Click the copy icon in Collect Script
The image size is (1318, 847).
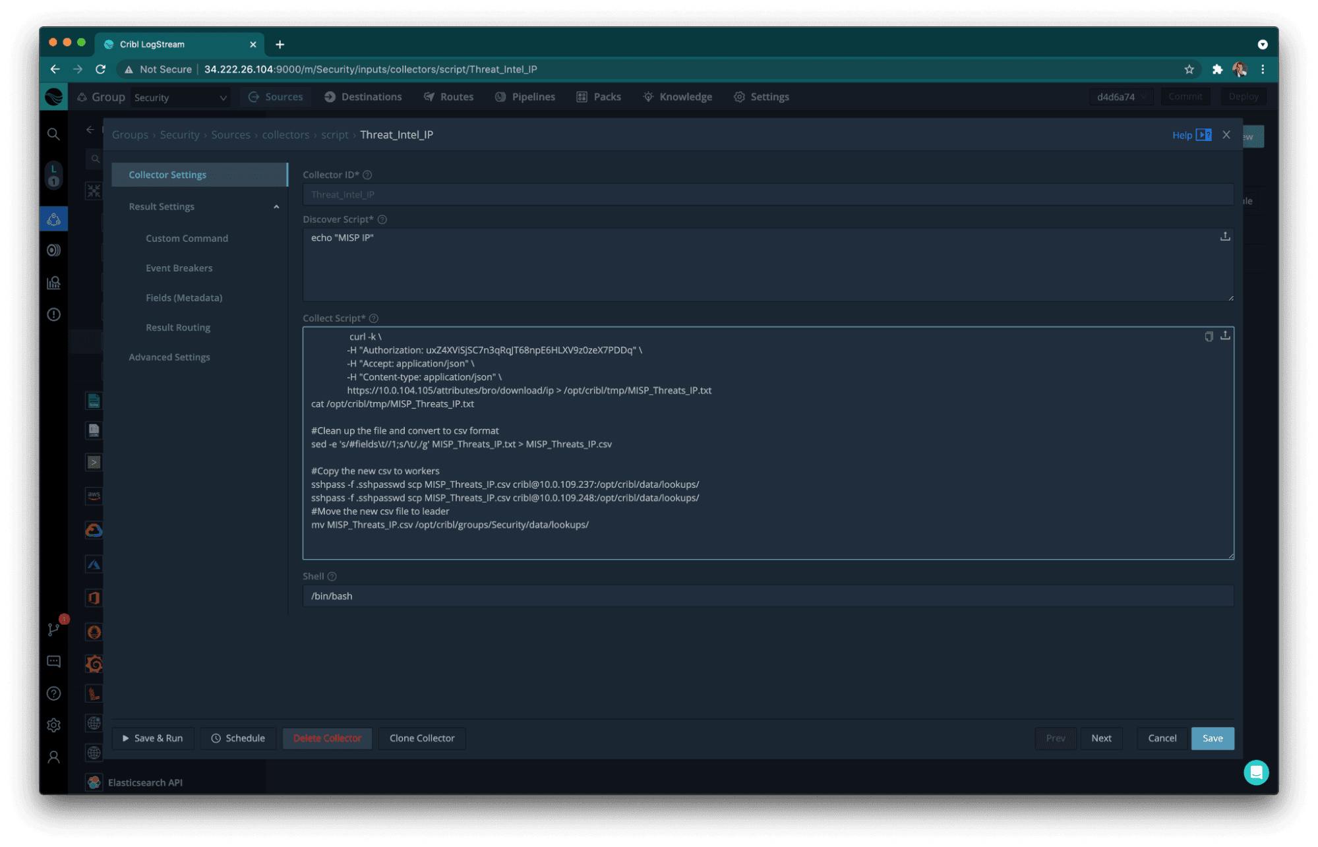1209,336
